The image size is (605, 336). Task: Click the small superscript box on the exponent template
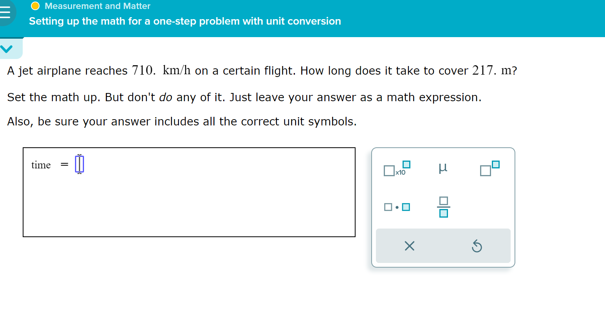[x=496, y=164]
